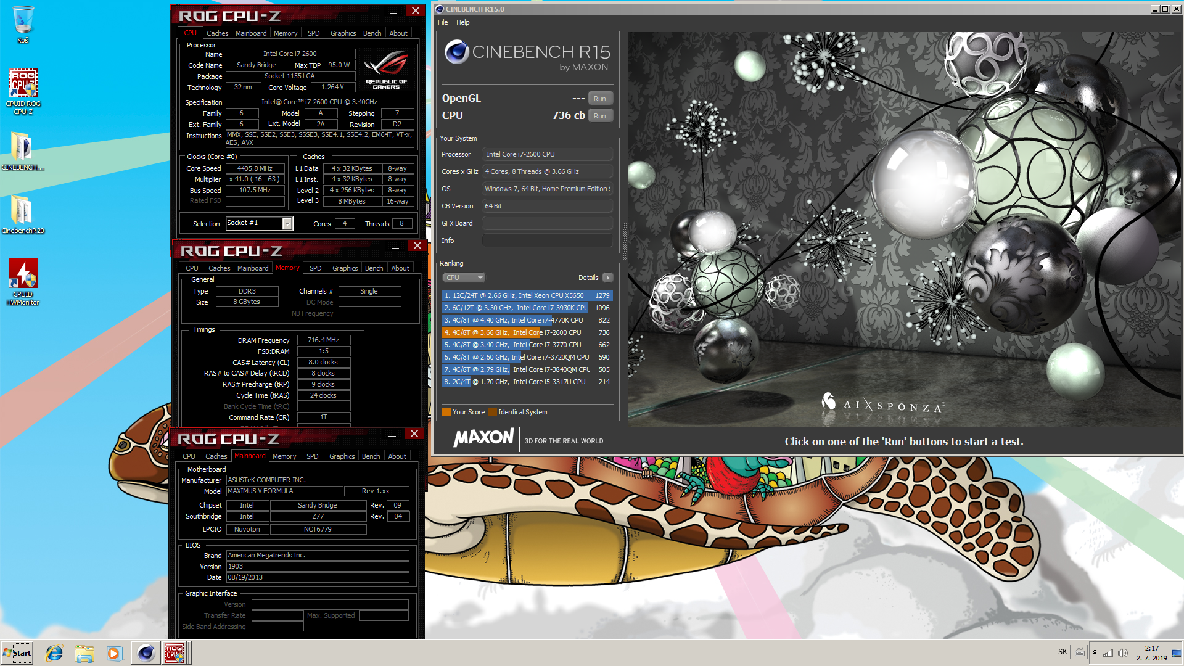Run the OpenGL test in Cinebench
This screenshot has width=1184, height=666.
(x=600, y=99)
